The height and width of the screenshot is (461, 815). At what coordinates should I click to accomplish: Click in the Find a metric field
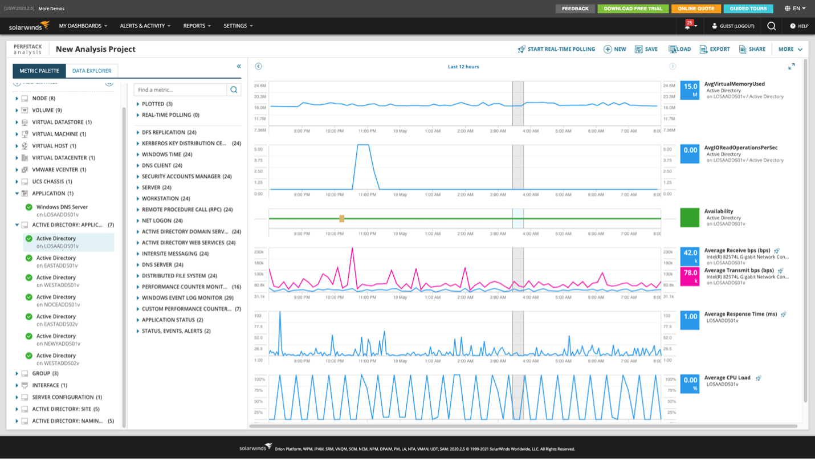[180, 89]
